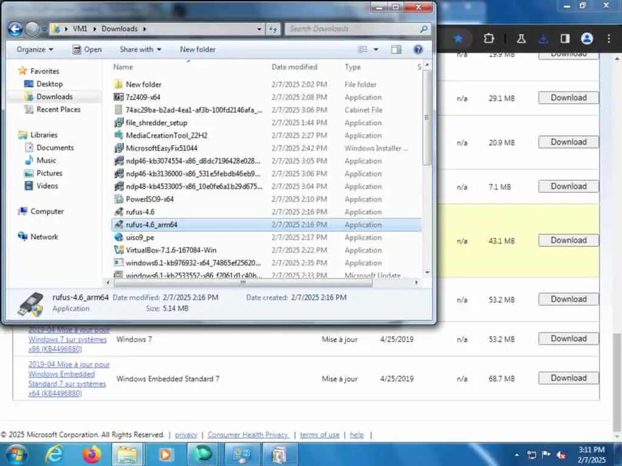Select ndp48-kb4533005-x86 file name
The width and height of the screenshot is (622, 466).
[x=194, y=186]
